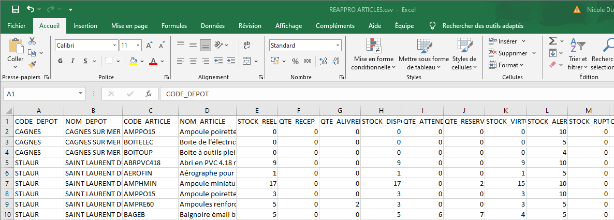The height and width of the screenshot is (220, 614).
Task: Apply cell borders icon
Action: point(109,61)
